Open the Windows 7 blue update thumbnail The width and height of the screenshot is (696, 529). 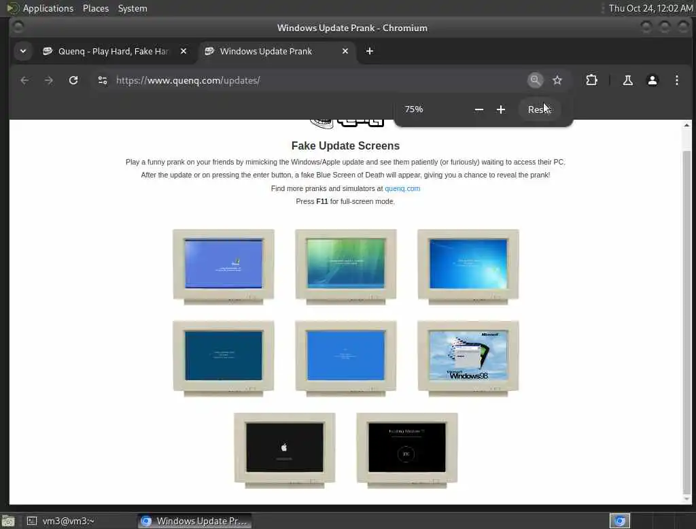coord(468,267)
